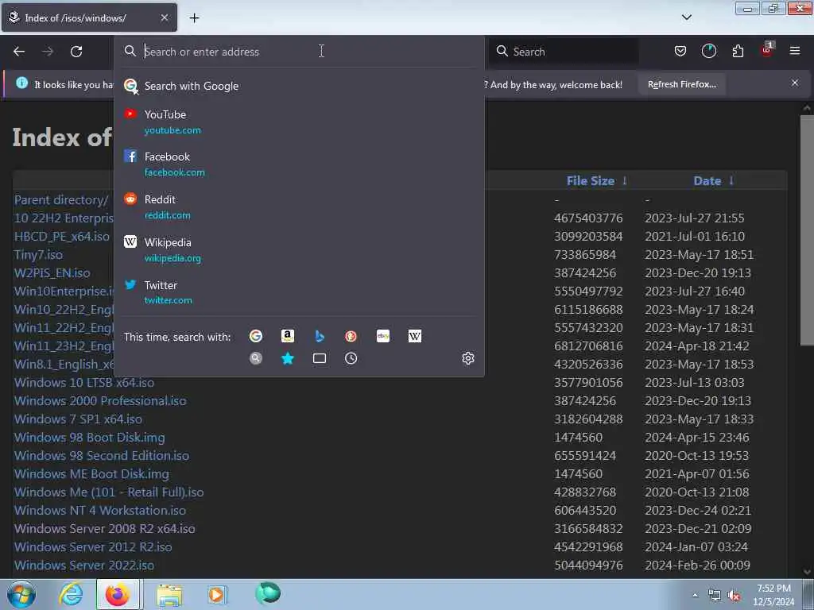
Task: Open the Extensions puzzle icon
Action: pos(738,51)
